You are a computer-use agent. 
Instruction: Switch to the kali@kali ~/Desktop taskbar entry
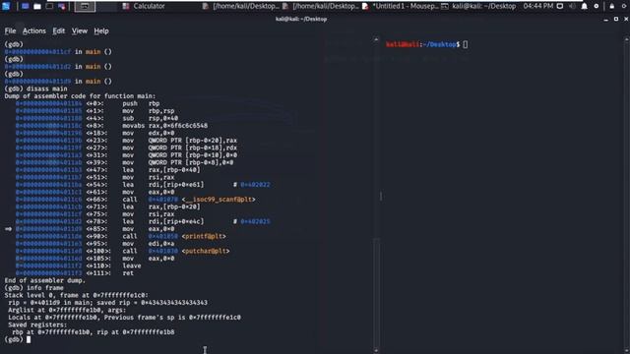click(478, 6)
